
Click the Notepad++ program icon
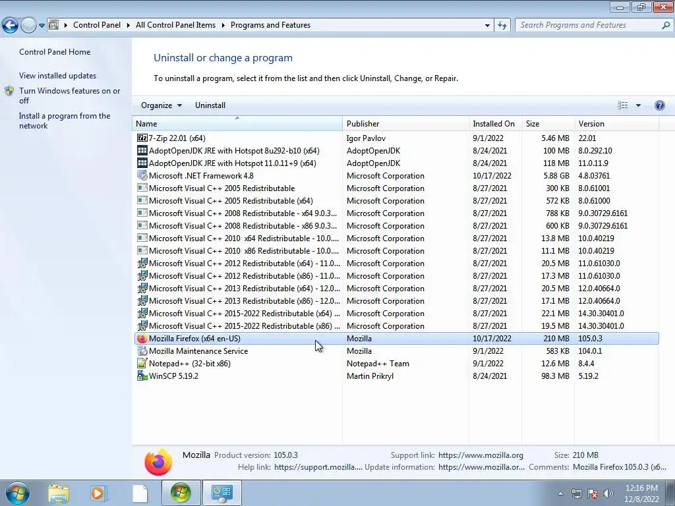(142, 364)
